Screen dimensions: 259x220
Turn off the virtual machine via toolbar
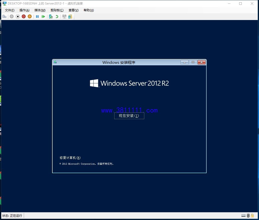coord(18,17)
